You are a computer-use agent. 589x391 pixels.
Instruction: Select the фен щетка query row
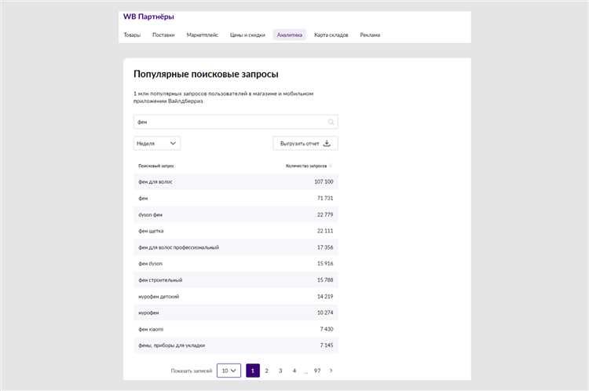click(x=236, y=231)
